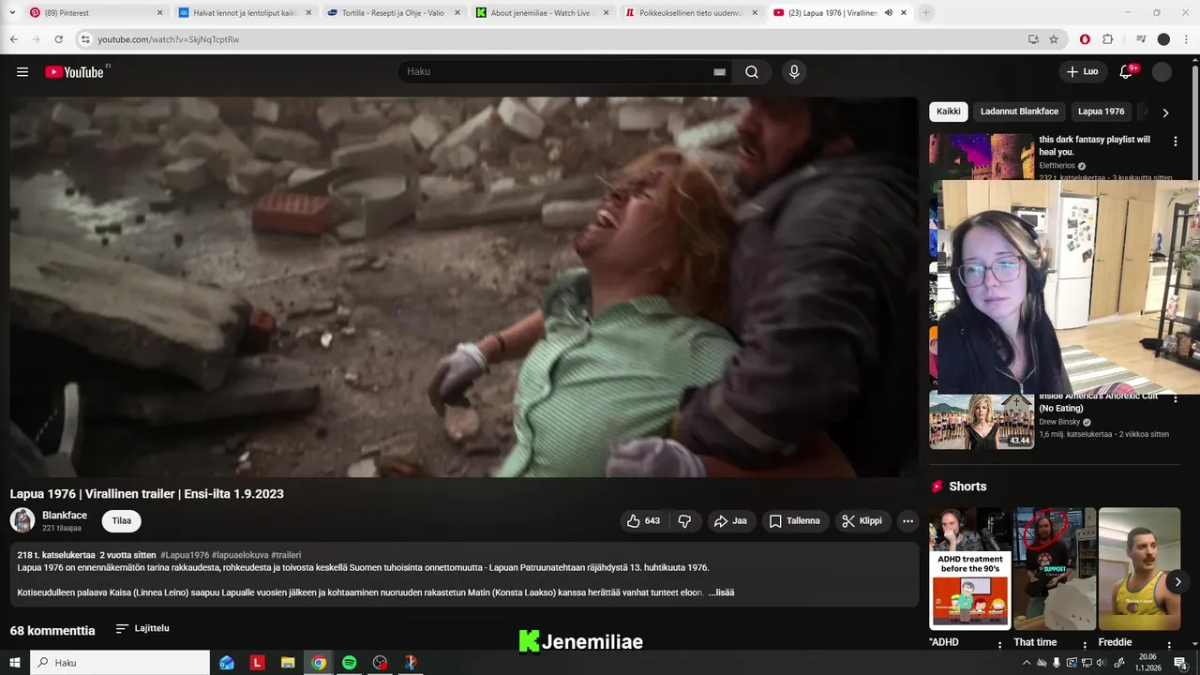
Task: View site information icon in address bar
Action: pos(85,39)
